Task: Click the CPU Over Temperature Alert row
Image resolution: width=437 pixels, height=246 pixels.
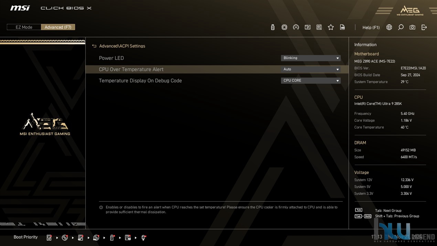Action: click(217, 69)
